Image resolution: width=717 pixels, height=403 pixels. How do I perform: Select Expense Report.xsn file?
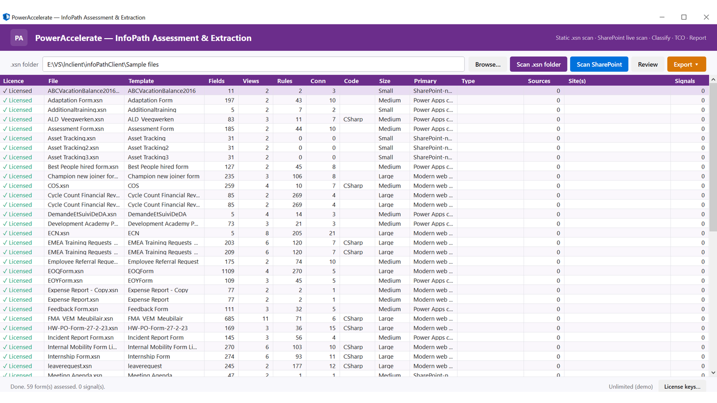click(x=73, y=300)
